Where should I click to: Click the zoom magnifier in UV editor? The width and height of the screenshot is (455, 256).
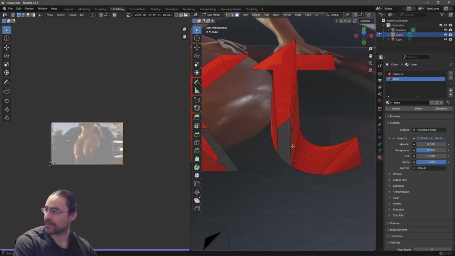(x=184, y=30)
